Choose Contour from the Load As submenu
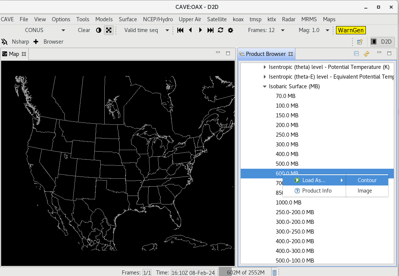This screenshot has width=399, height=276. click(x=367, y=180)
